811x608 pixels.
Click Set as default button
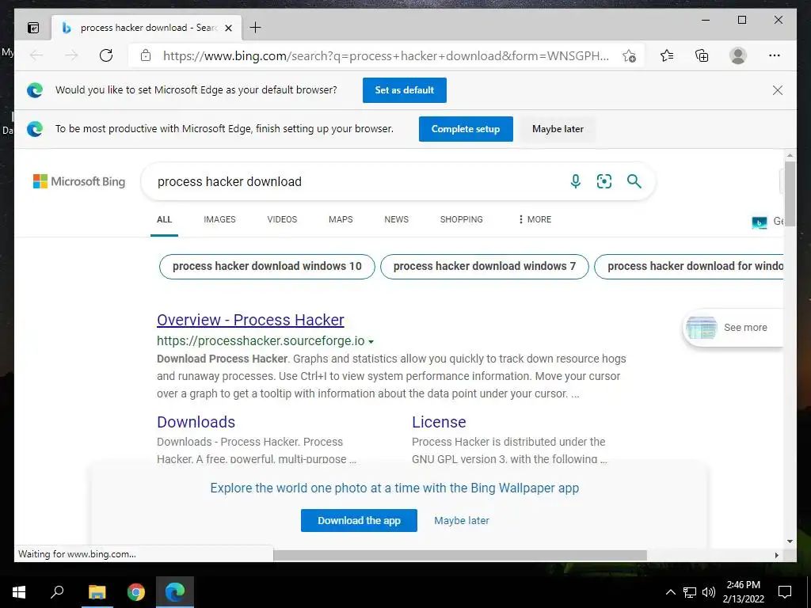pyautogui.click(x=405, y=90)
